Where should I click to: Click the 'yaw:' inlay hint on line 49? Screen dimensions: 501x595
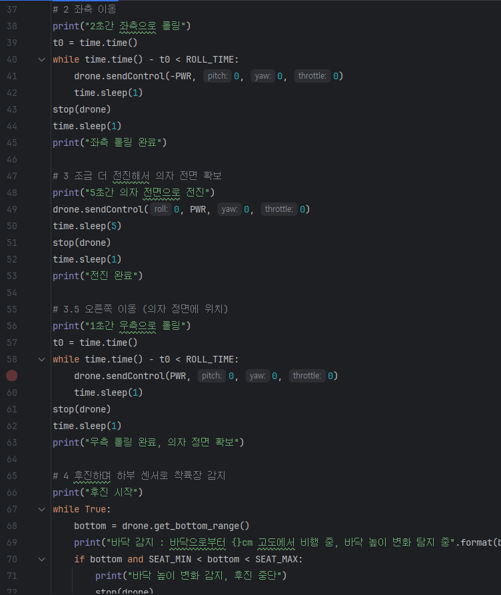[229, 209]
